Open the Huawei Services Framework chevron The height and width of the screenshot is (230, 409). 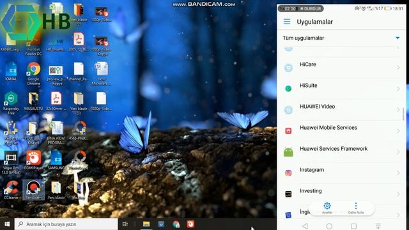click(x=398, y=152)
